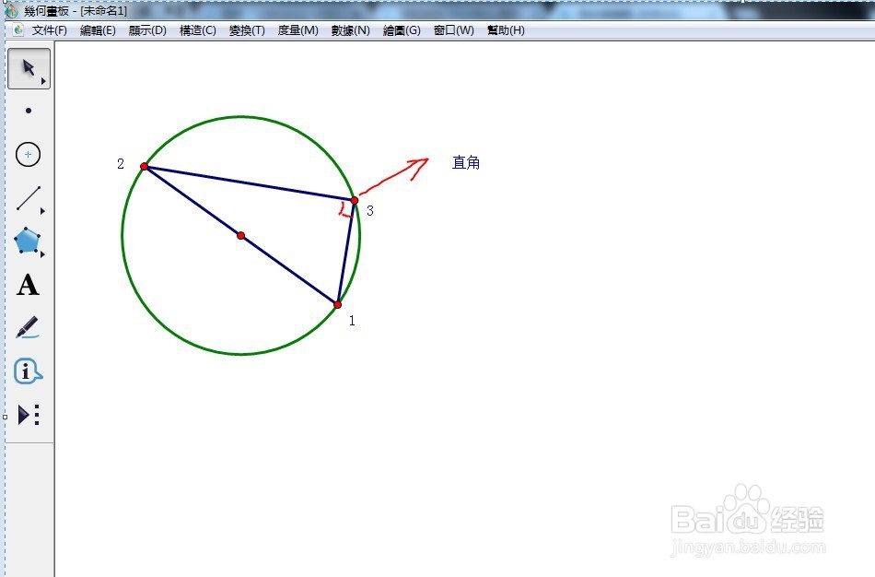The width and height of the screenshot is (875, 577).
Task: Open the 幫助(H) menu
Action: point(506,30)
